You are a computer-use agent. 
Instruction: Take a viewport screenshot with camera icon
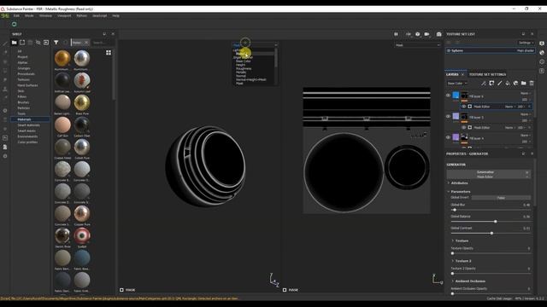pyautogui.click(x=438, y=34)
